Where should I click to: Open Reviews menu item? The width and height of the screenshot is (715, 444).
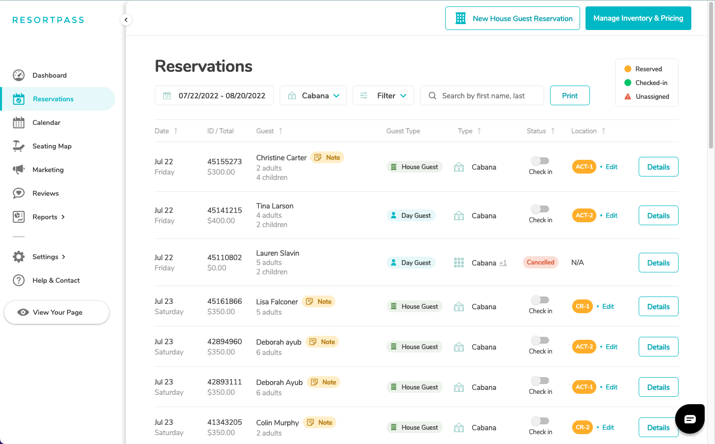pyautogui.click(x=45, y=193)
